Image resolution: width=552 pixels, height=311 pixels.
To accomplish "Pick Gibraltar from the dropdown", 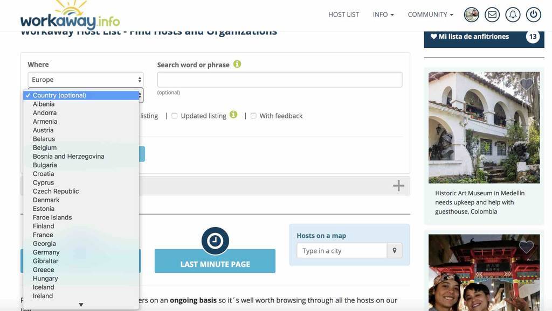I will tap(81, 261).
